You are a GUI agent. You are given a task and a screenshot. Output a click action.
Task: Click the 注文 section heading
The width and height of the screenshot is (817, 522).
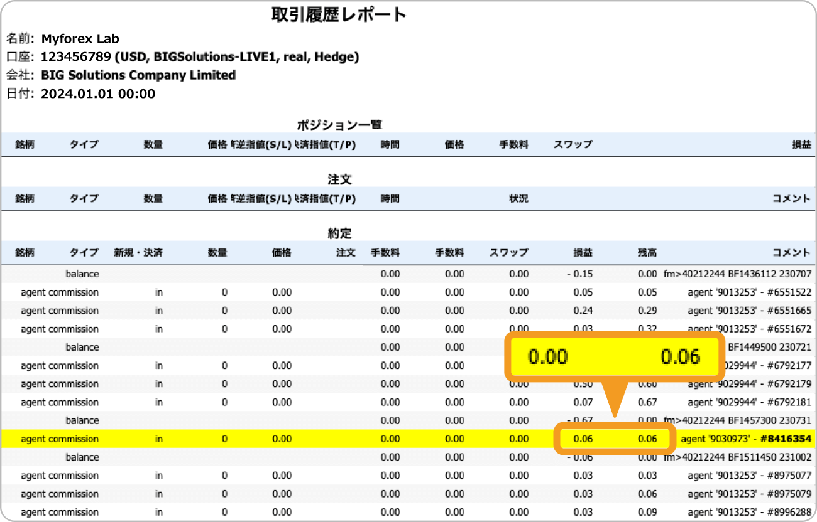pyautogui.click(x=339, y=179)
